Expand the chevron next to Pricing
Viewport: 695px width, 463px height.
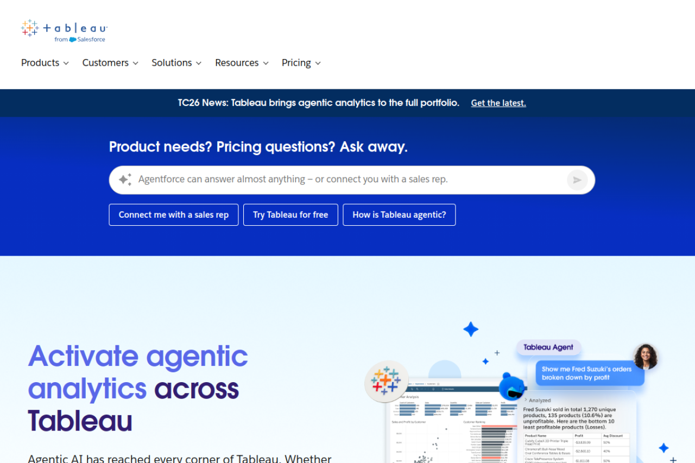tap(318, 64)
